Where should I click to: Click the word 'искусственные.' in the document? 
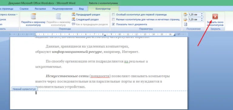click(49, 67)
